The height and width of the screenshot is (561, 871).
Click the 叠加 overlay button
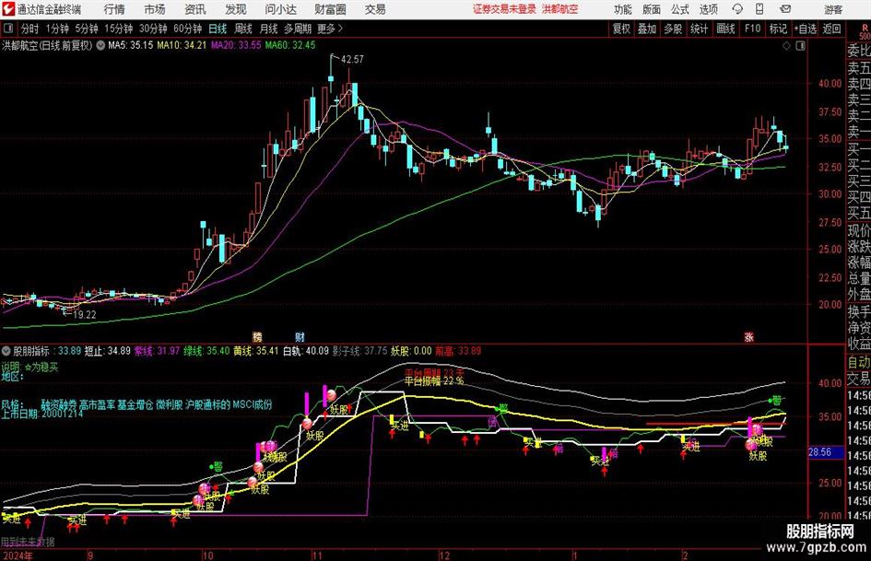coord(647,29)
